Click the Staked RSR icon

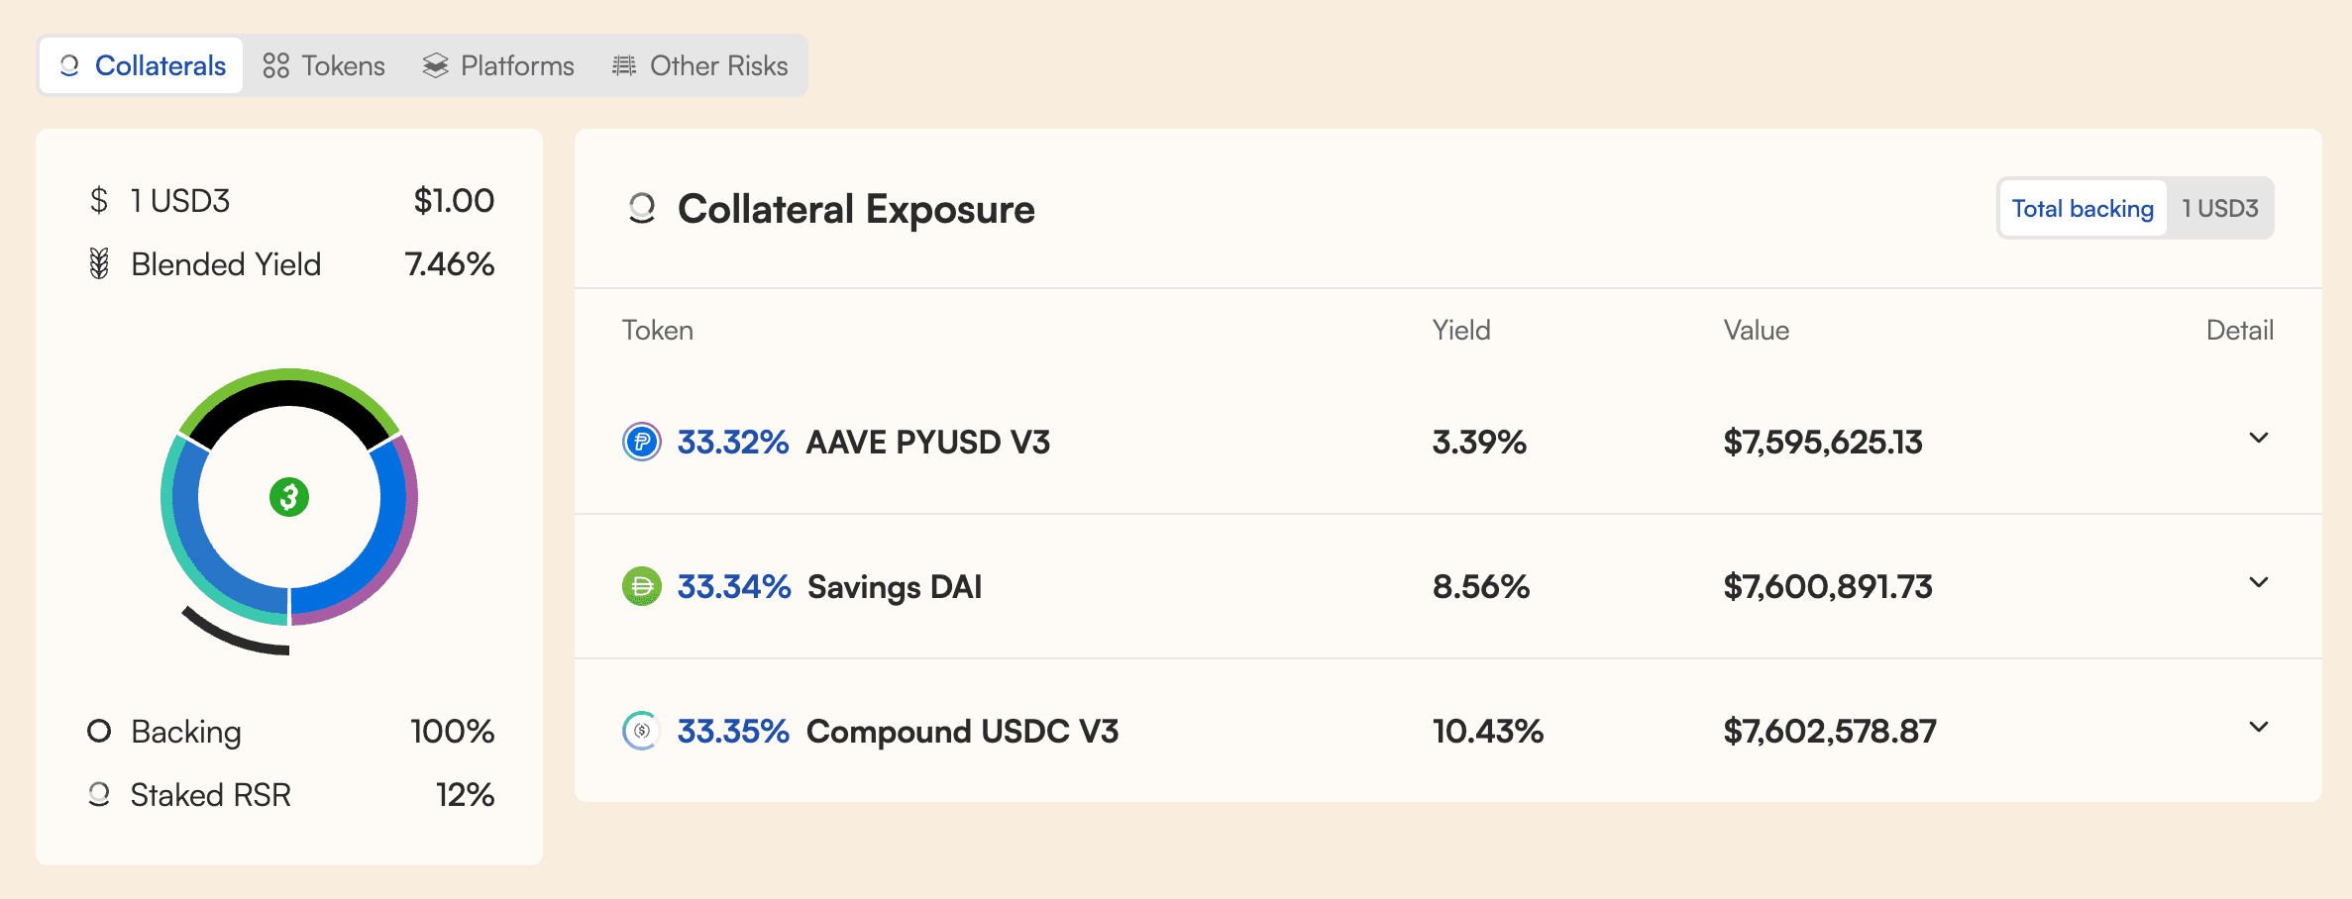(x=99, y=794)
